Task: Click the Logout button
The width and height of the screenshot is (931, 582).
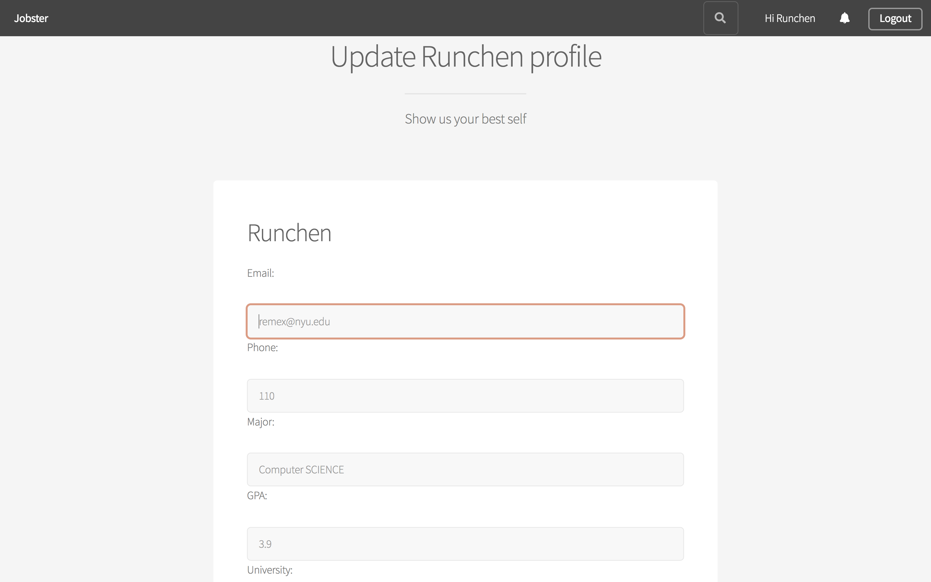Action: click(x=895, y=19)
